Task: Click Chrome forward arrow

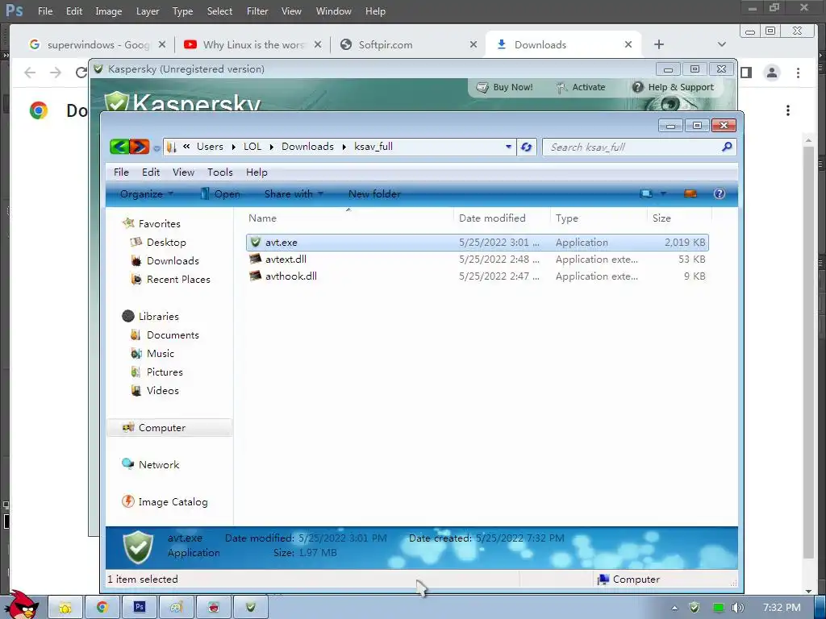Action: (x=56, y=73)
